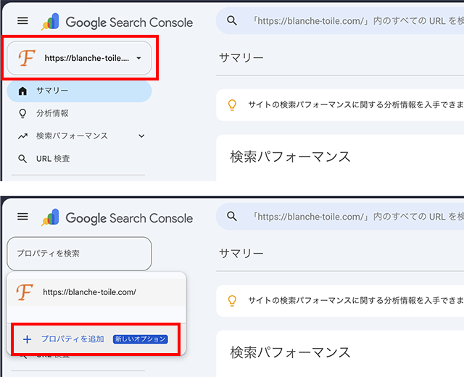The width and height of the screenshot is (464, 377).
Task: Click the insights lightbulb banner in bottom screenshot
Action: pyautogui.click(x=340, y=301)
